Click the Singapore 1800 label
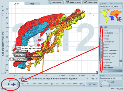Image resolution: width=124 pixels, height=91 pixels. click(x=17, y=59)
